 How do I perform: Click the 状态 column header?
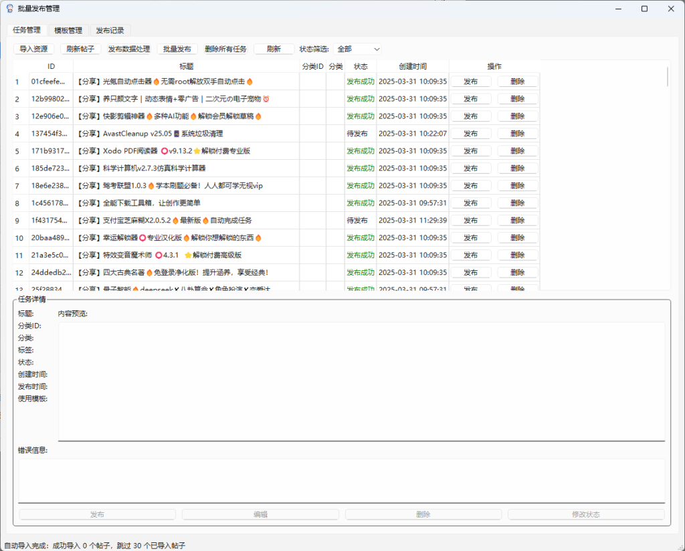(361, 66)
